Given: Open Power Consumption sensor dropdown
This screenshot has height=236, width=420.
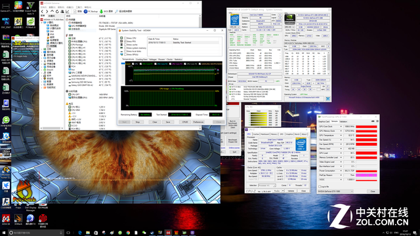Looking at the screenshot, I should click(x=341, y=170).
